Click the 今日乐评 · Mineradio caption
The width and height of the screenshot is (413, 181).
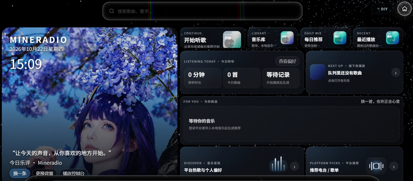click(x=36, y=163)
